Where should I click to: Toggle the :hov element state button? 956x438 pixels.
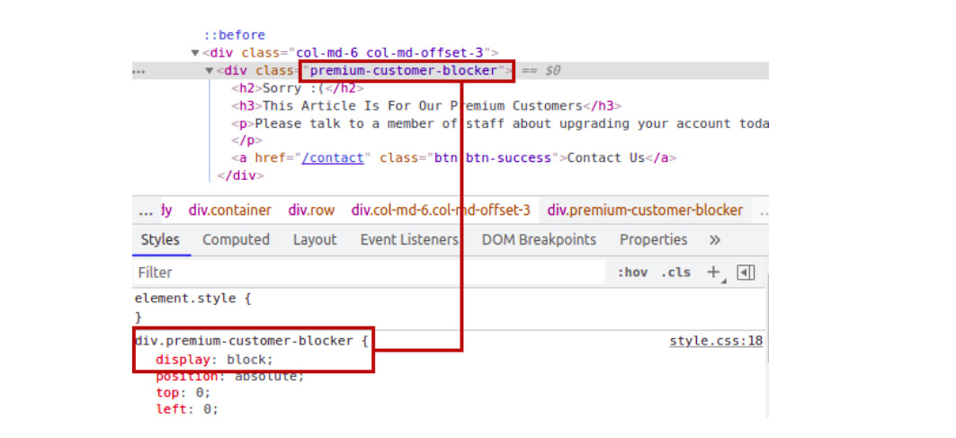tap(632, 273)
